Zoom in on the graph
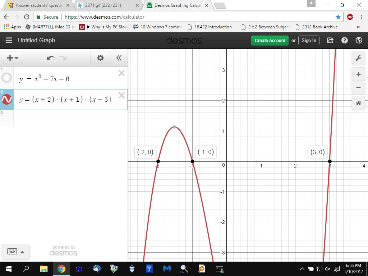 [358, 74]
